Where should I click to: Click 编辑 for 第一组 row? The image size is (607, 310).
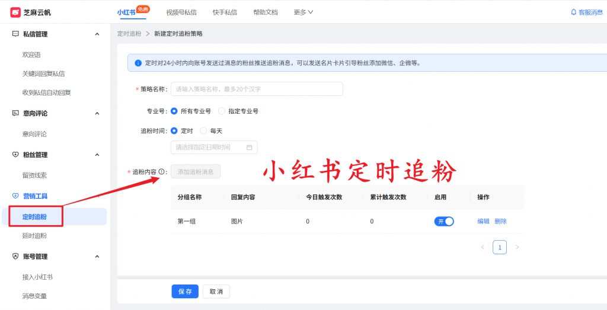(x=484, y=221)
